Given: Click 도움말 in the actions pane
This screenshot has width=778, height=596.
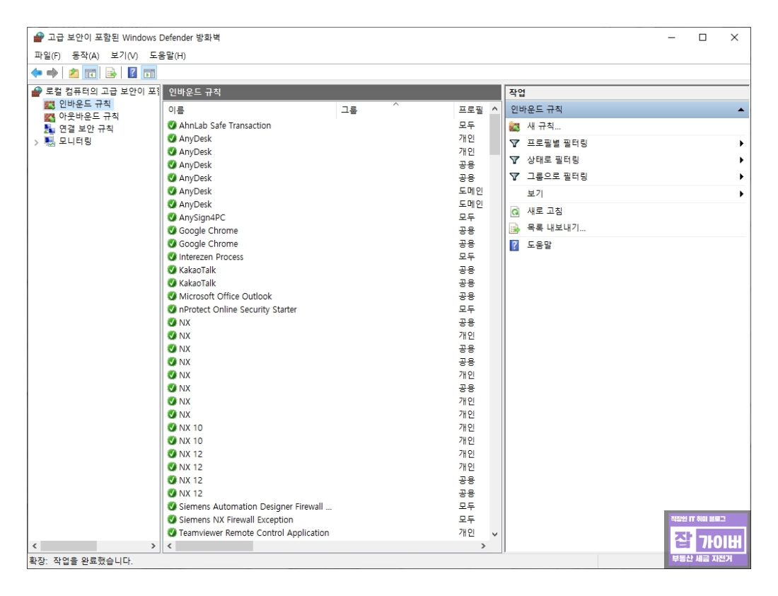Looking at the screenshot, I should click(x=539, y=245).
